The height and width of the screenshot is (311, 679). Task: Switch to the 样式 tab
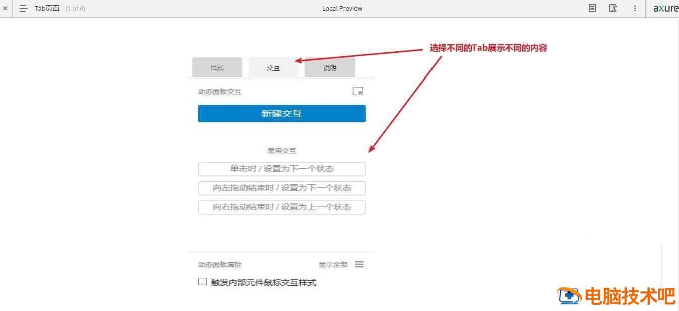tap(217, 67)
